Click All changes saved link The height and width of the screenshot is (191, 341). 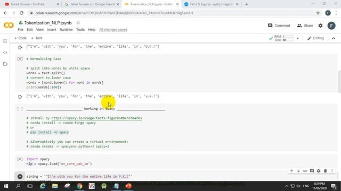[x=113, y=30]
